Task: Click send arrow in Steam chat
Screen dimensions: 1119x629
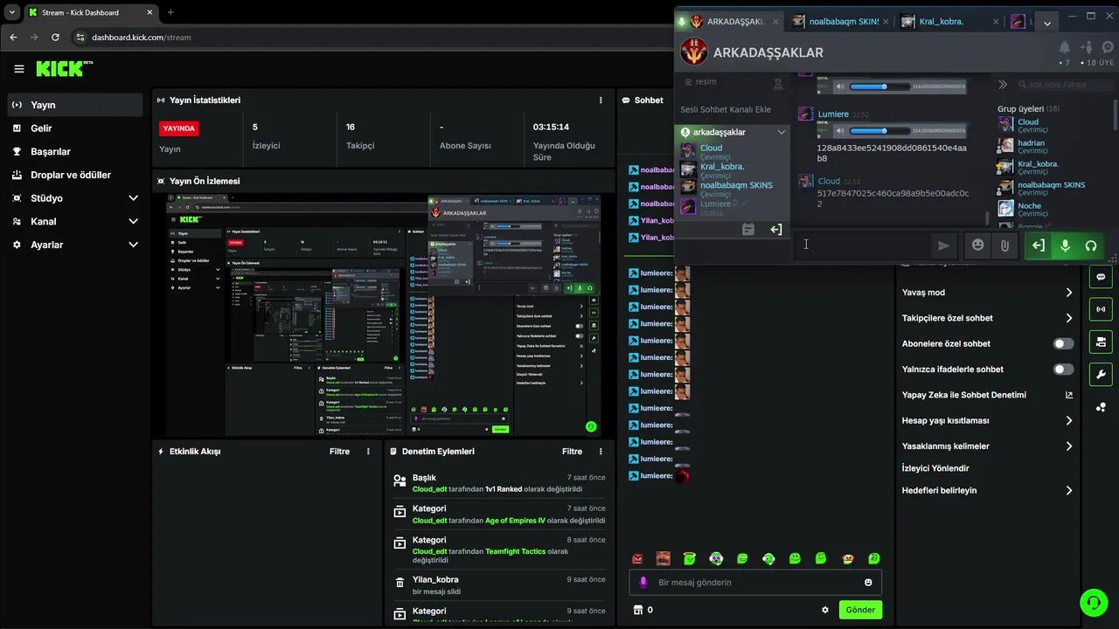Action: click(943, 245)
